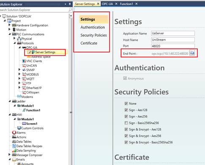Viewport: 205px width, 165px height.
Task: Click the Search Solution Explorer magnifier icon
Action: tap(70, 10)
